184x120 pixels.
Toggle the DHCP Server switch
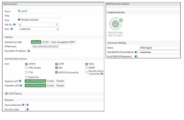pos(6,94)
